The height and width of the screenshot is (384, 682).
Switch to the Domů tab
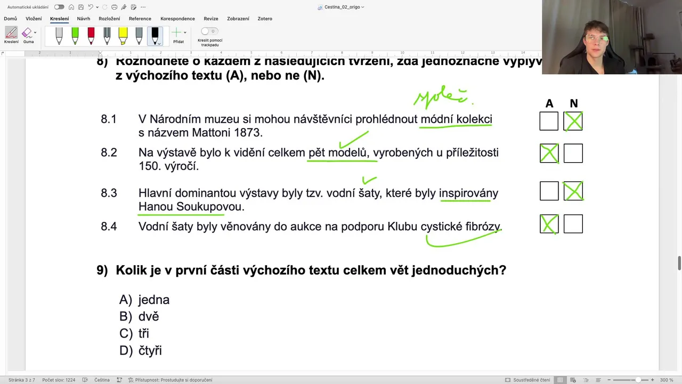coord(10,19)
